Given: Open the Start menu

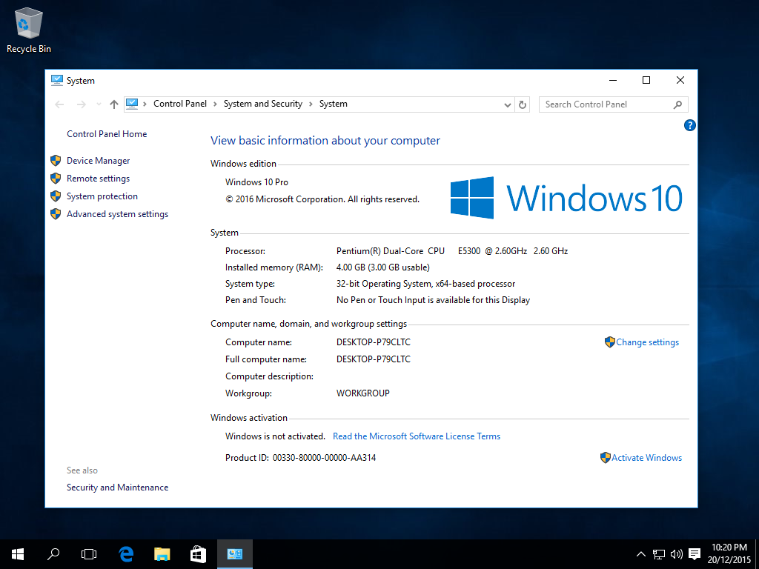Looking at the screenshot, I should click(18, 554).
